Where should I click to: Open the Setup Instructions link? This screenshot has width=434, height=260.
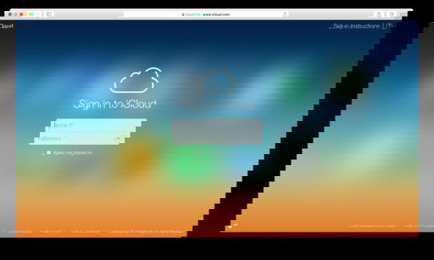coord(357,26)
